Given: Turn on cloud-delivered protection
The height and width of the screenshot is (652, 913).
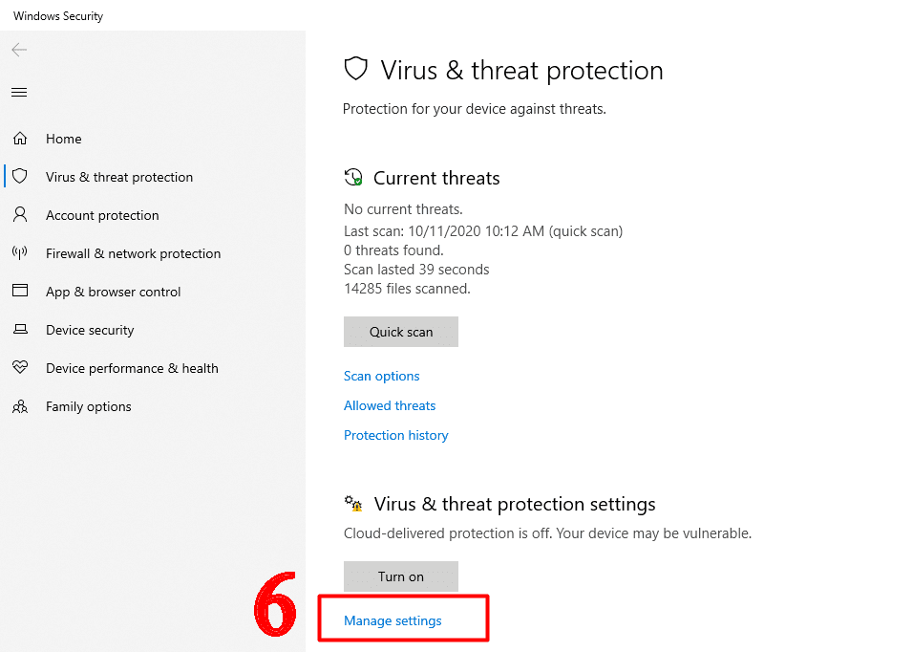Looking at the screenshot, I should [401, 576].
